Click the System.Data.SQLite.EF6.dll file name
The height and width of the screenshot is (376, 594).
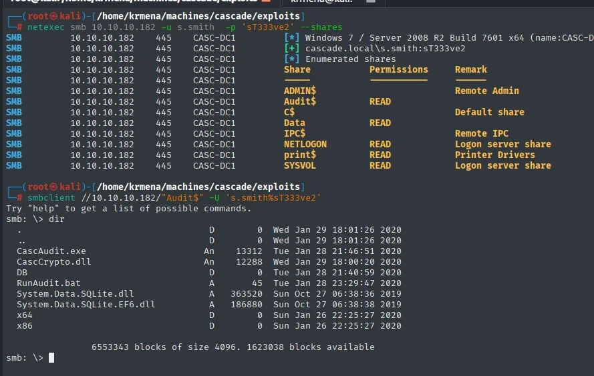(86, 305)
